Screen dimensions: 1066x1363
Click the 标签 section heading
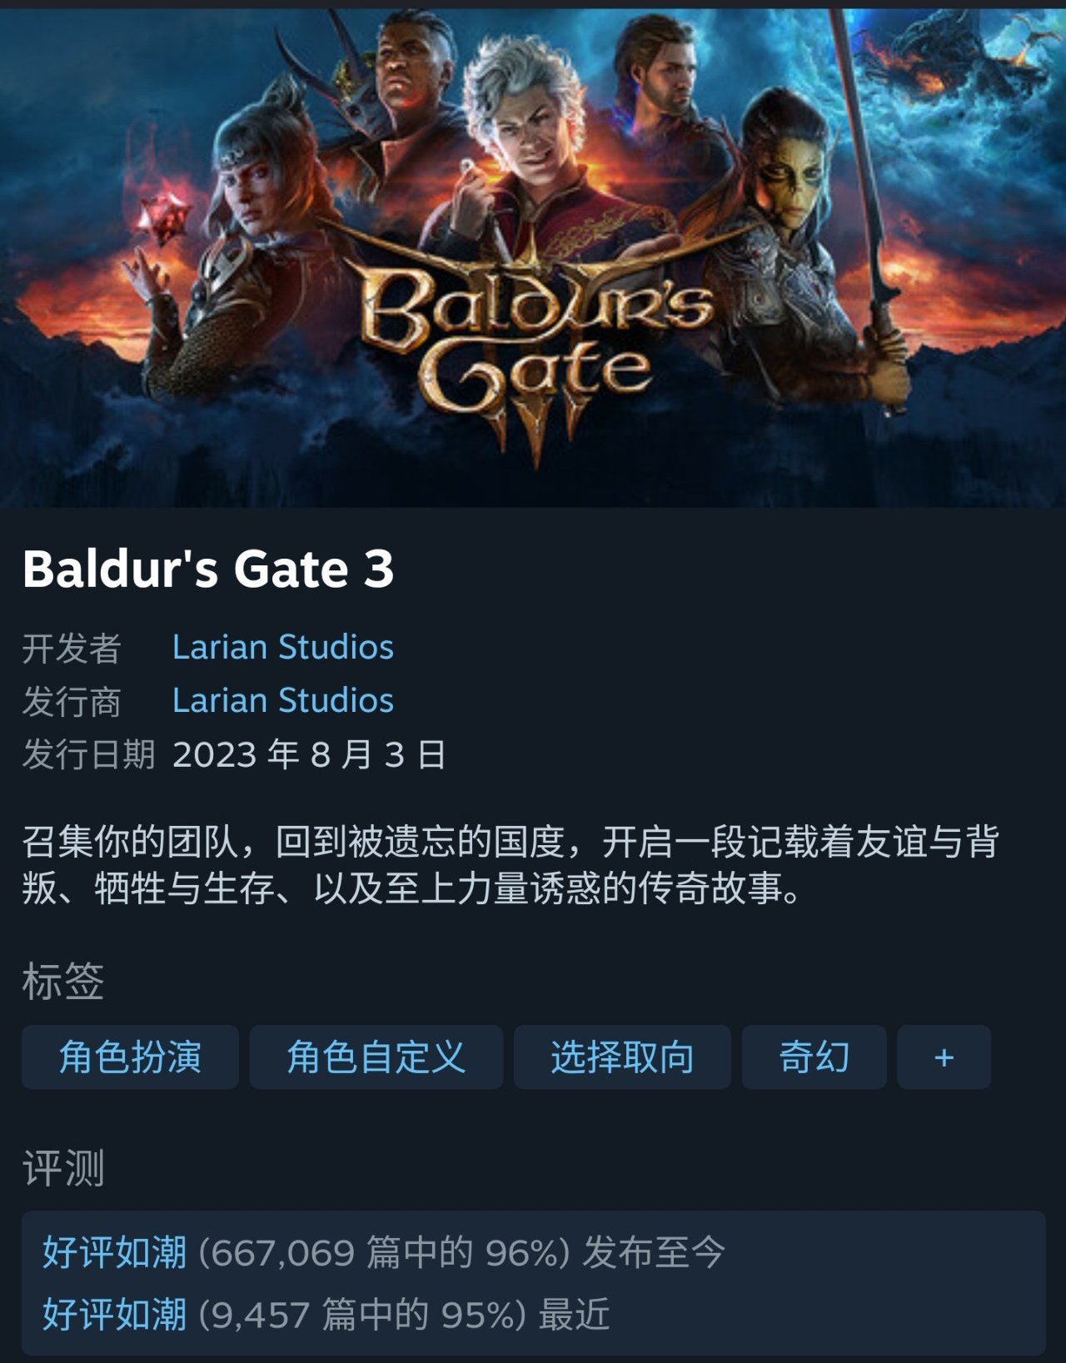pyautogui.click(x=63, y=981)
